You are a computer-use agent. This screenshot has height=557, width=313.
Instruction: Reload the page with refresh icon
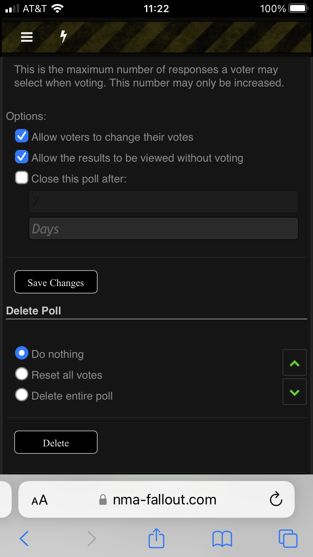click(x=276, y=499)
